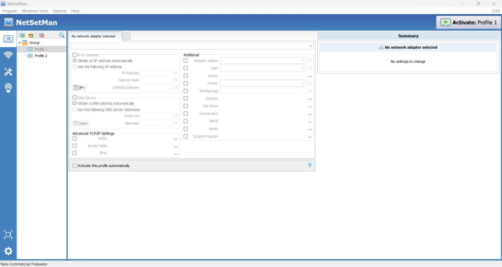Click plus icon beside Alternate DNS field
Image resolution: width=502 pixels, height=267 pixels.
176,123
